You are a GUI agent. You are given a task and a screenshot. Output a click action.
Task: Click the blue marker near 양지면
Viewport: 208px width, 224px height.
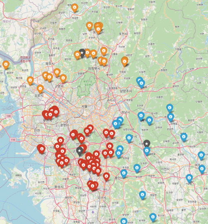(137, 168)
